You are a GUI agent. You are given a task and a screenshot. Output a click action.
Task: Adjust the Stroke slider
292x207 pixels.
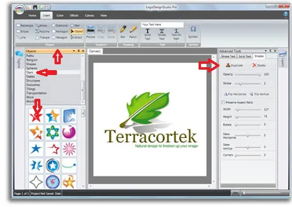point(248,84)
